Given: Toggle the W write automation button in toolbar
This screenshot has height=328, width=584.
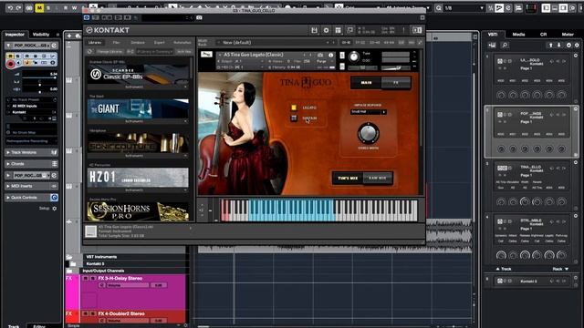Looking at the screenshot, I should coord(74,8).
